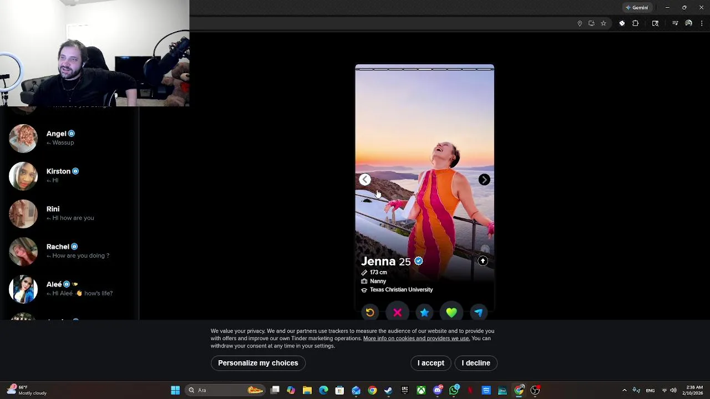The image size is (710, 399).
Task: Open Windows Start menu
Action: coord(175,390)
